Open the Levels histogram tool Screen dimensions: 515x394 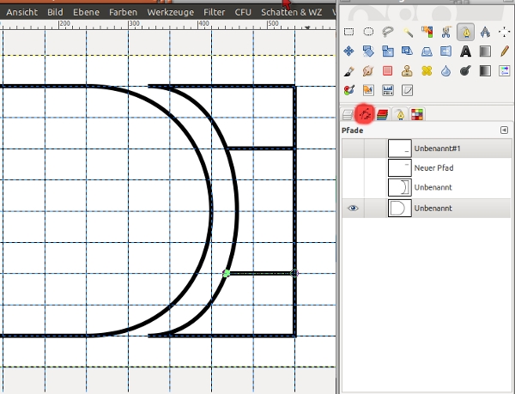388,90
